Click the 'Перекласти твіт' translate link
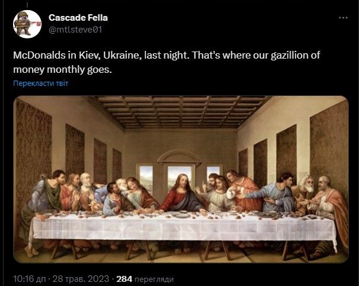The image size is (359, 286). pyautogui.click(x=40, y=83)
